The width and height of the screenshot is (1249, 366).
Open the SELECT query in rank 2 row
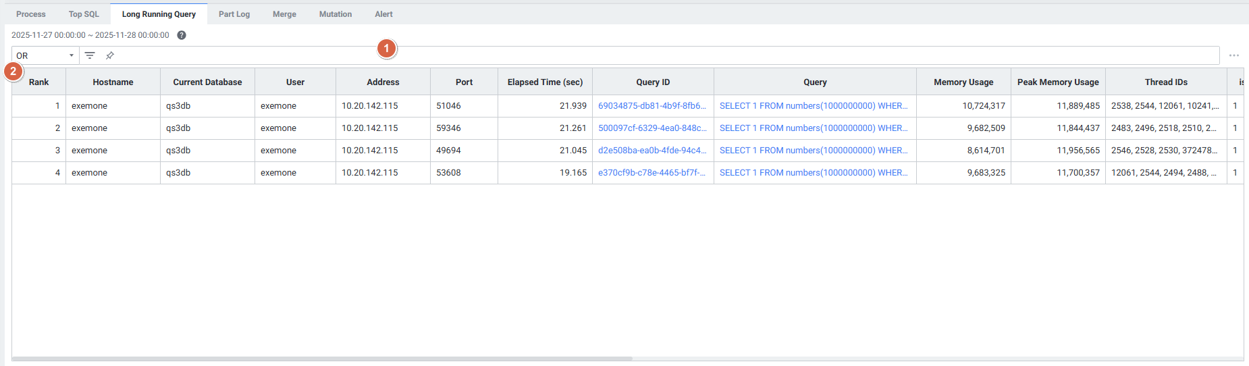tap(813, 128)
